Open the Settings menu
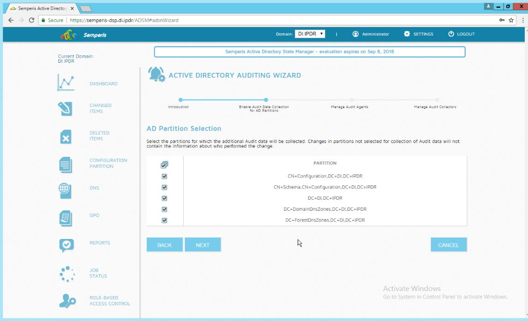The image size is (528, 321). (418, 34)
